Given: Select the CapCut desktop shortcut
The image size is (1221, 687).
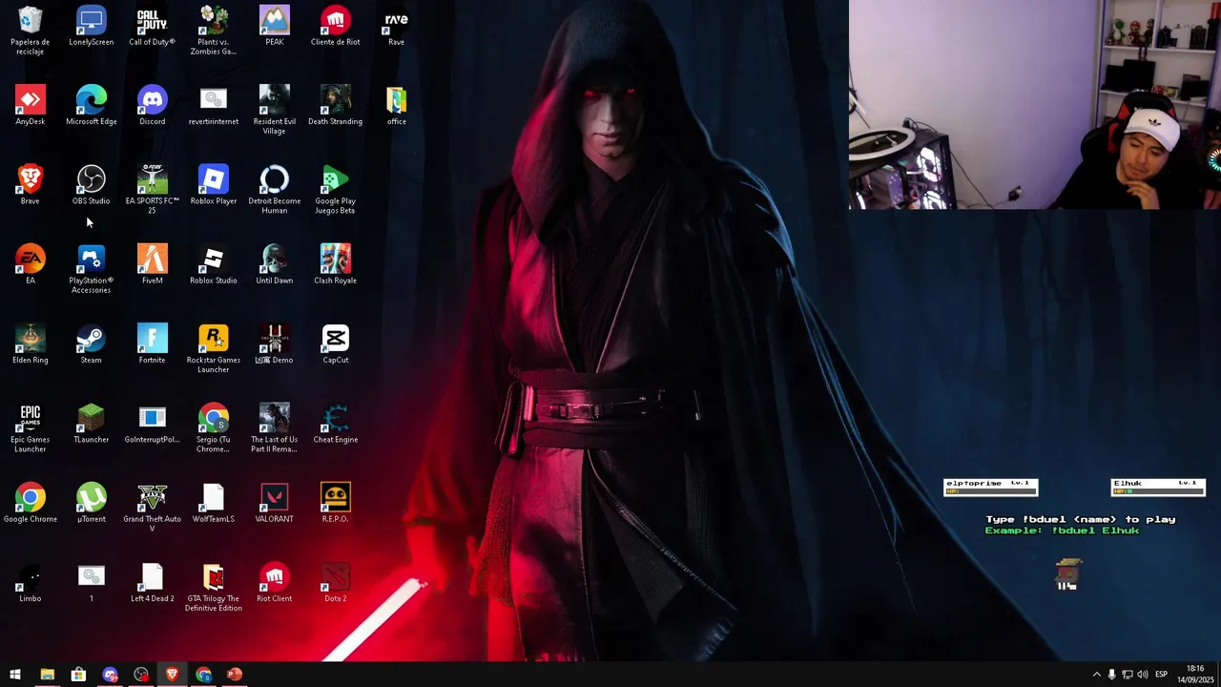Looking at the screenshot, I should [x=336, y=343].
